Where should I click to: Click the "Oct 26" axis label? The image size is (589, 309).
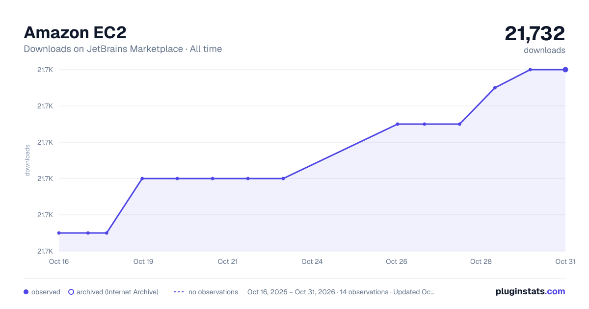click(x=397, y=261)
